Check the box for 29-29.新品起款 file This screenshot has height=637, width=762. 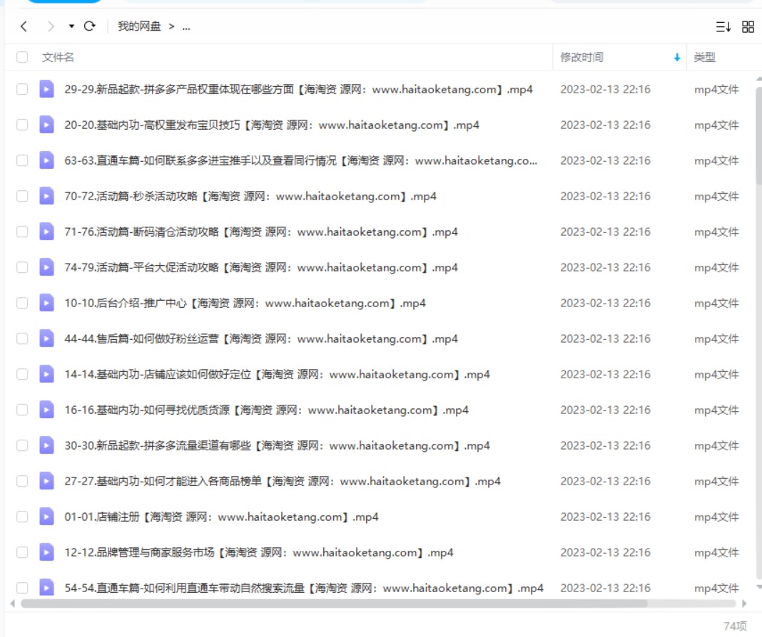pyautogui.click(x=22, y=89)
